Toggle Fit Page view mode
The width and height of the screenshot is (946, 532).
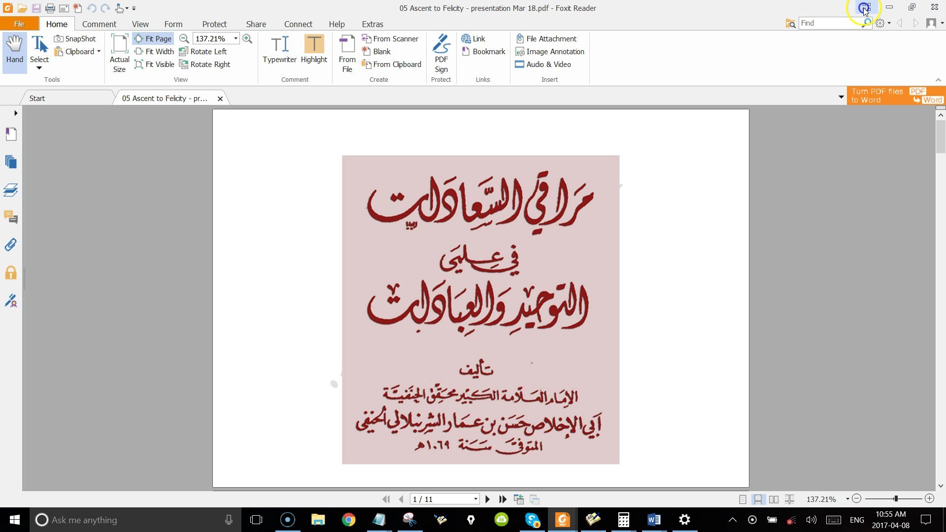[153, 39]
